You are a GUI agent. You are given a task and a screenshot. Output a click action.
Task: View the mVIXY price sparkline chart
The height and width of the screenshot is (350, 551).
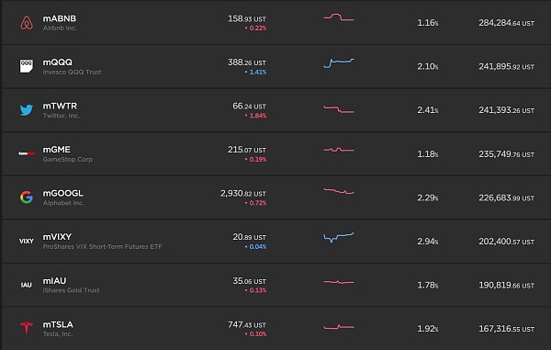[x=339, y=238]
